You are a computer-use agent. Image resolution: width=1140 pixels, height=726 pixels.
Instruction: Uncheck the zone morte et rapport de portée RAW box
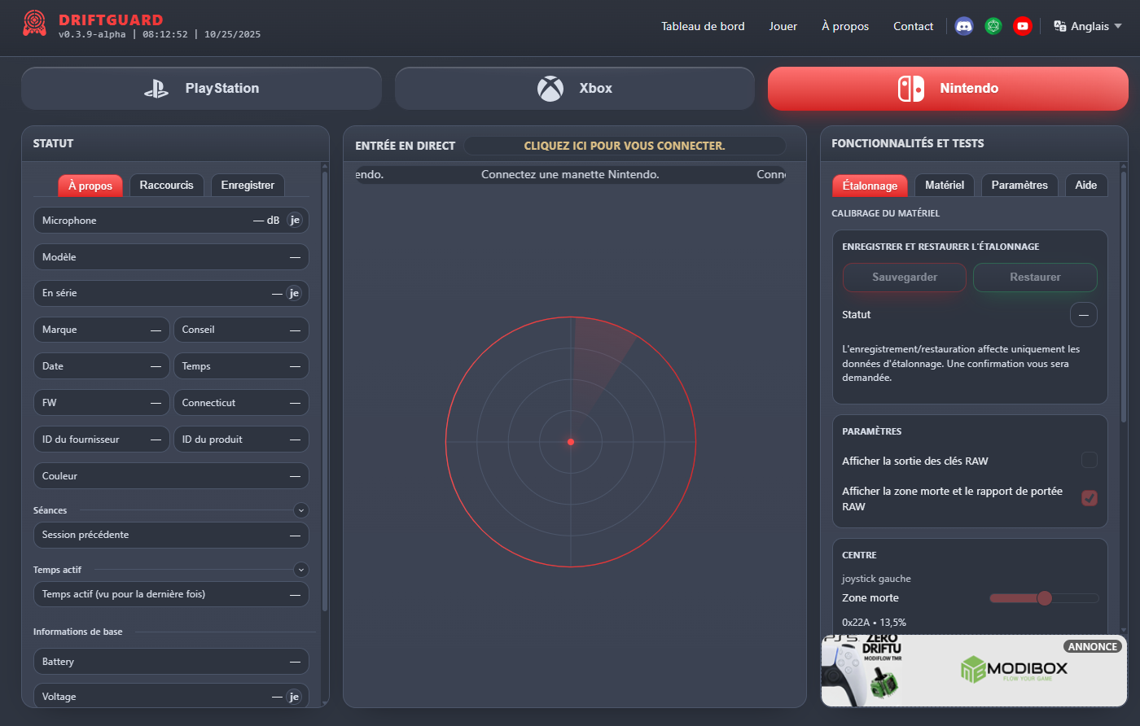(x=1089, y=498)
